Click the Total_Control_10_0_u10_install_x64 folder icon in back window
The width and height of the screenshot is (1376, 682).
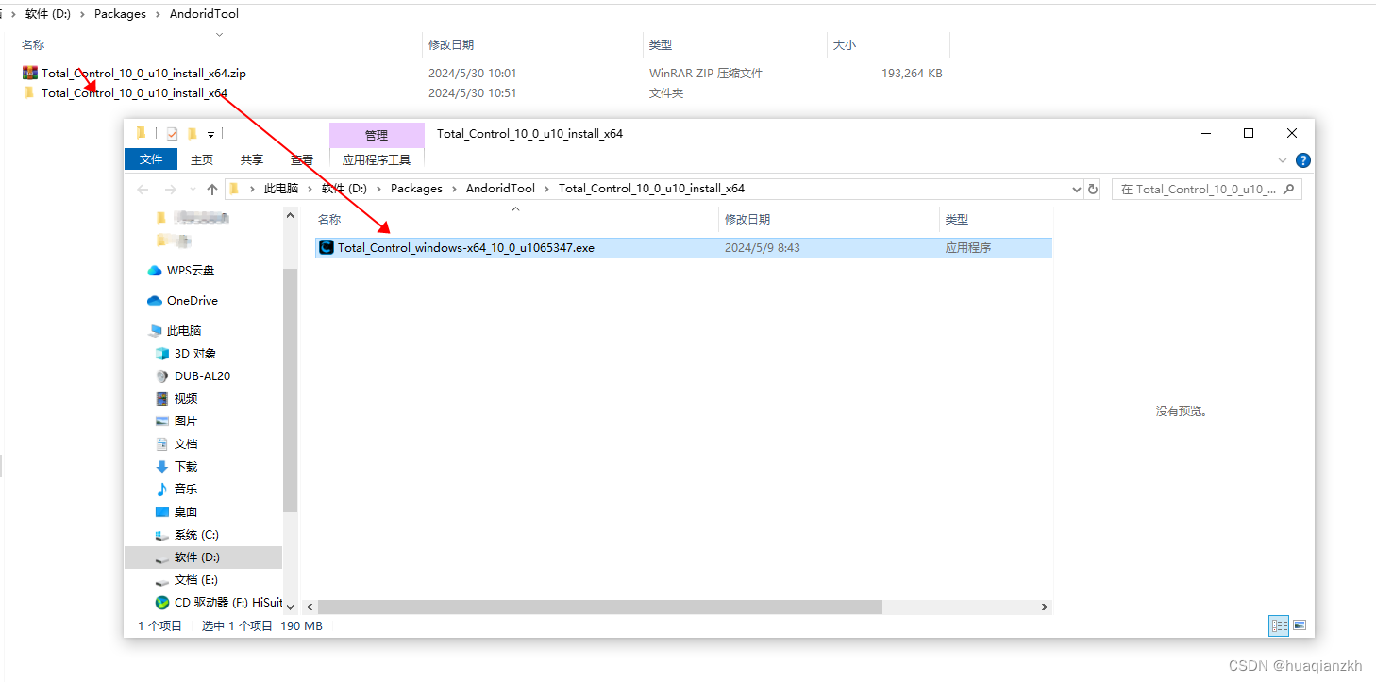(x=29, y=92)
